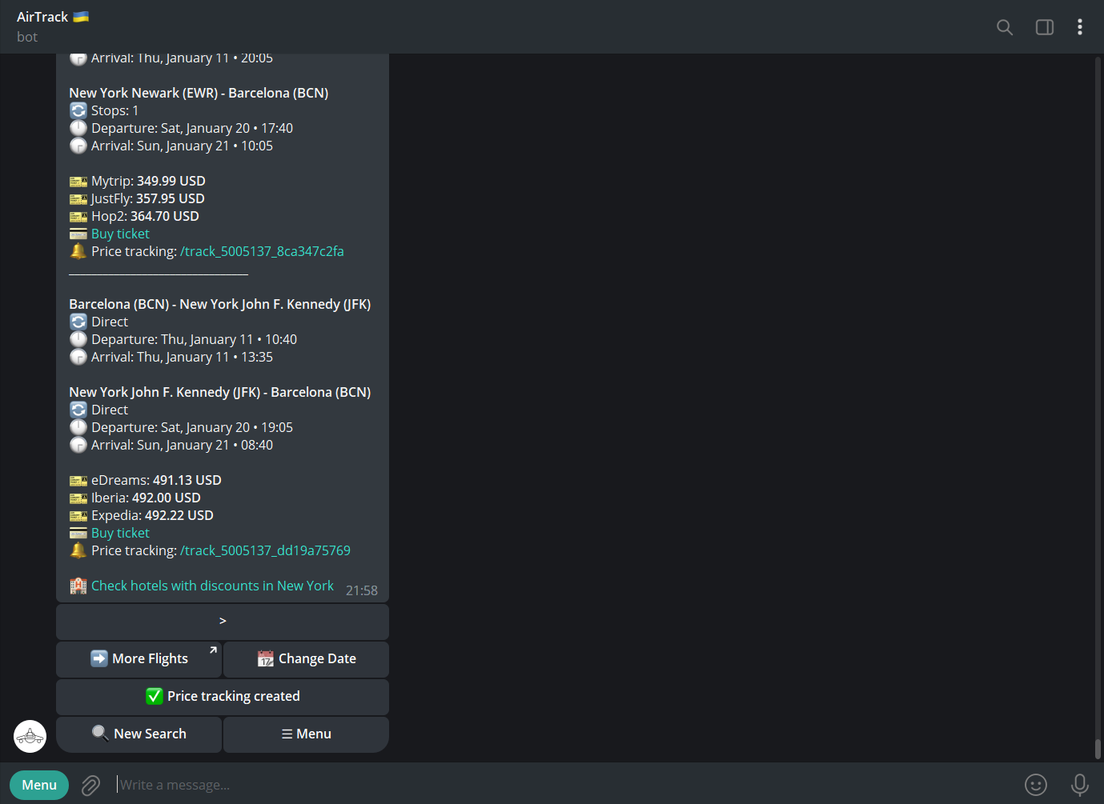
Task: Open the ☰ Menu inline button
Action: (306, 734)
